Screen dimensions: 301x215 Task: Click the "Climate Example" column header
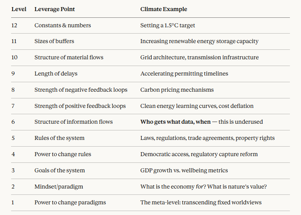click(x=164, y=9)
